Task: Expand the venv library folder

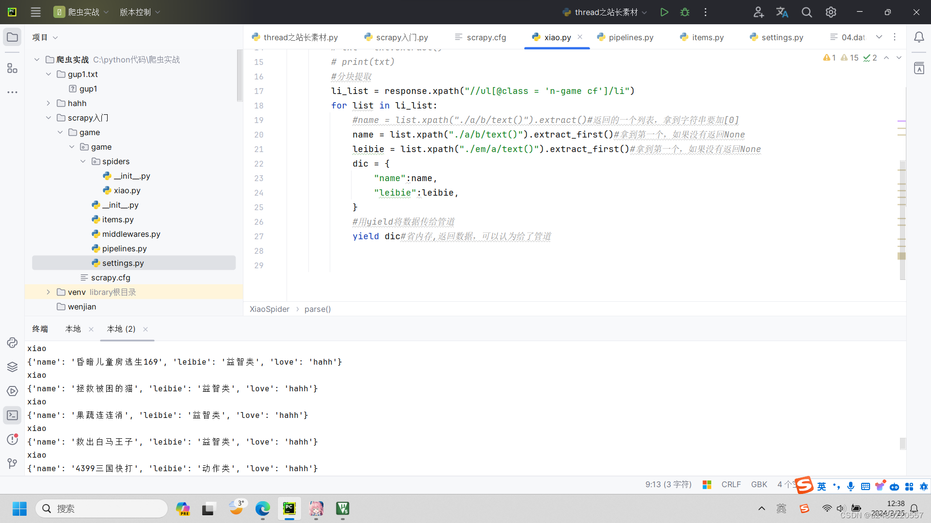Action: (48, 292)
